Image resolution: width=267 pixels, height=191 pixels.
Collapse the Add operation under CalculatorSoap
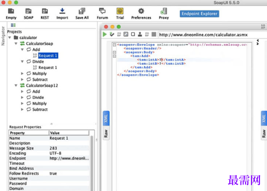pos(22,50)
